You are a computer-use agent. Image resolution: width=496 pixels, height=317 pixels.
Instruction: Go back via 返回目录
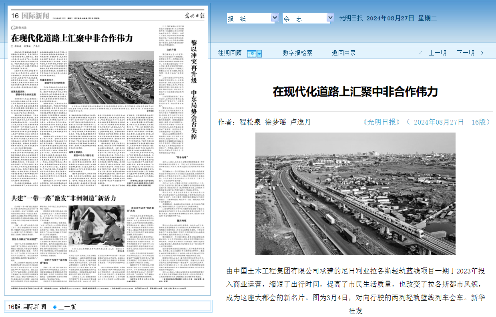(343, 53)
